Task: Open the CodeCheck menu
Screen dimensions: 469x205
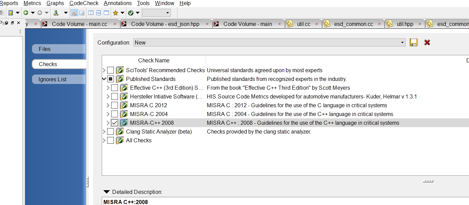Action: pos(84,3)
